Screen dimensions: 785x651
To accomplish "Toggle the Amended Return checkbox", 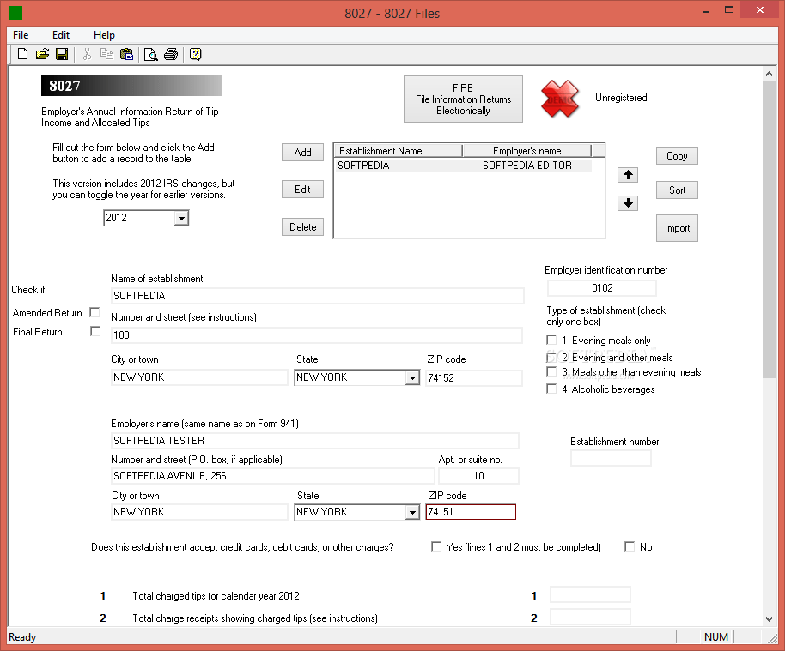I will pos(94,312).
